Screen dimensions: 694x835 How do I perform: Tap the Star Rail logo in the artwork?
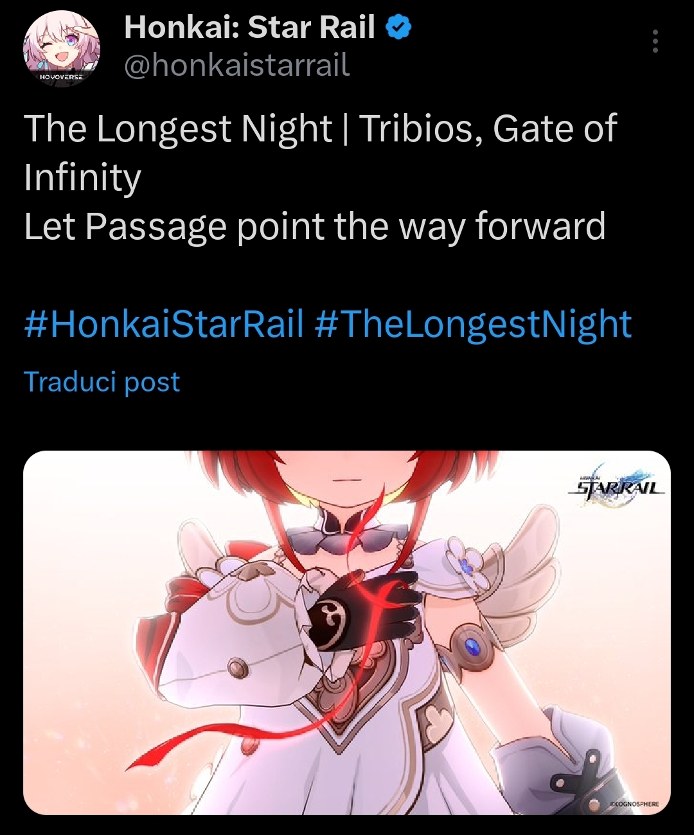[617, 487]
